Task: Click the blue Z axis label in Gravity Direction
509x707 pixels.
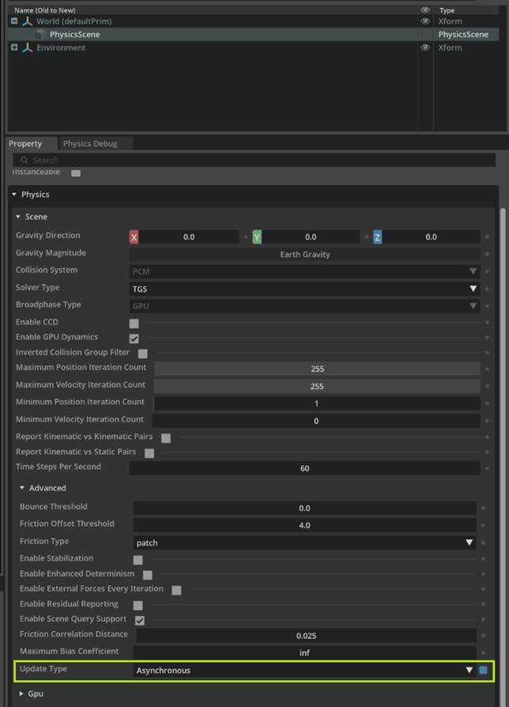Action: click(378, 237)
